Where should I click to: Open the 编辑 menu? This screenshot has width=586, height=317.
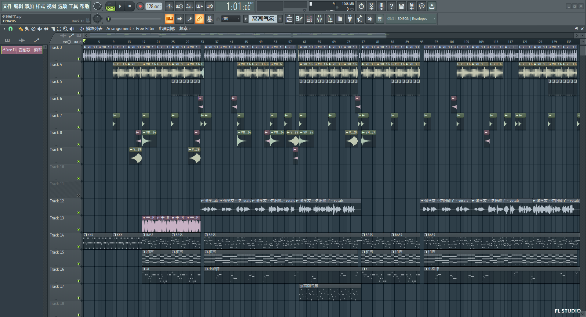click(18, 6)
